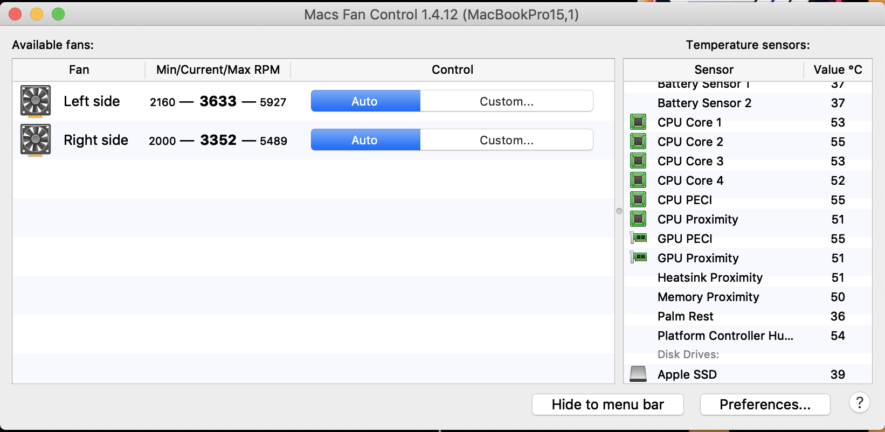Click the CPU Core 3 chip icon
The width and height of the screenshot is (885, 432).
pos(638,161)
